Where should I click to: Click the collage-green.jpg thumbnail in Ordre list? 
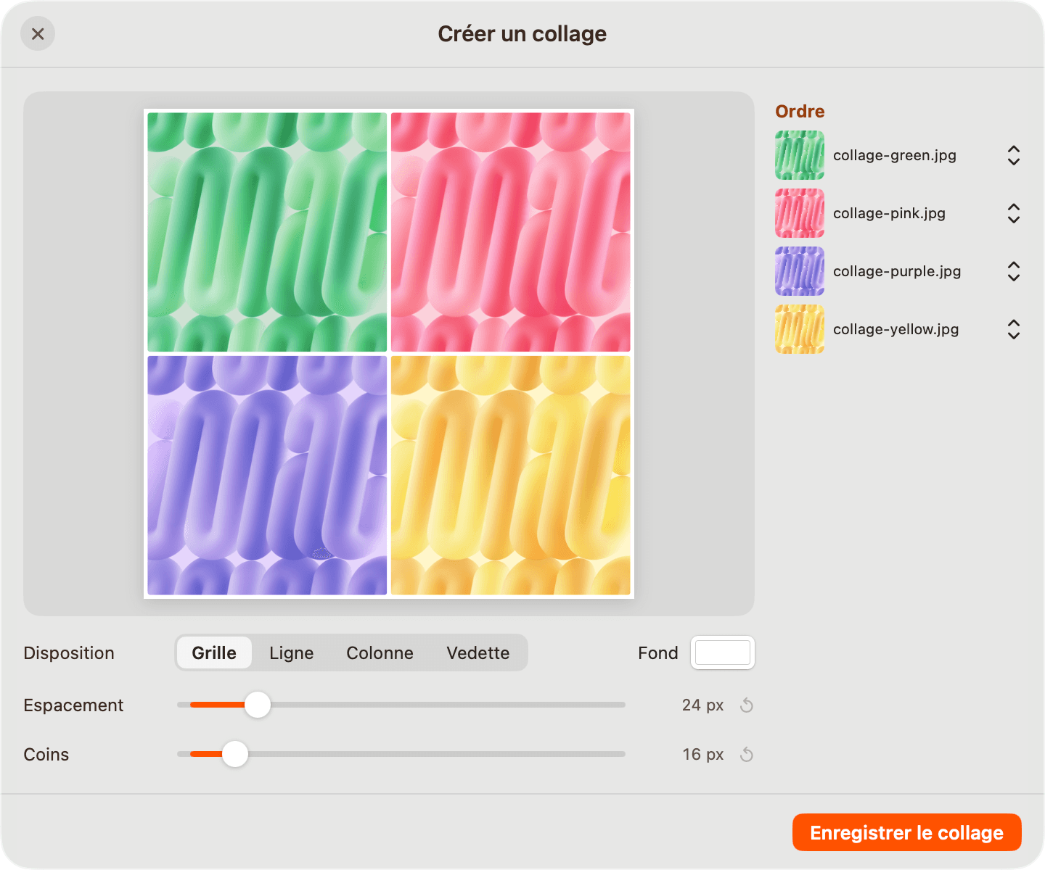click(800, 155)
